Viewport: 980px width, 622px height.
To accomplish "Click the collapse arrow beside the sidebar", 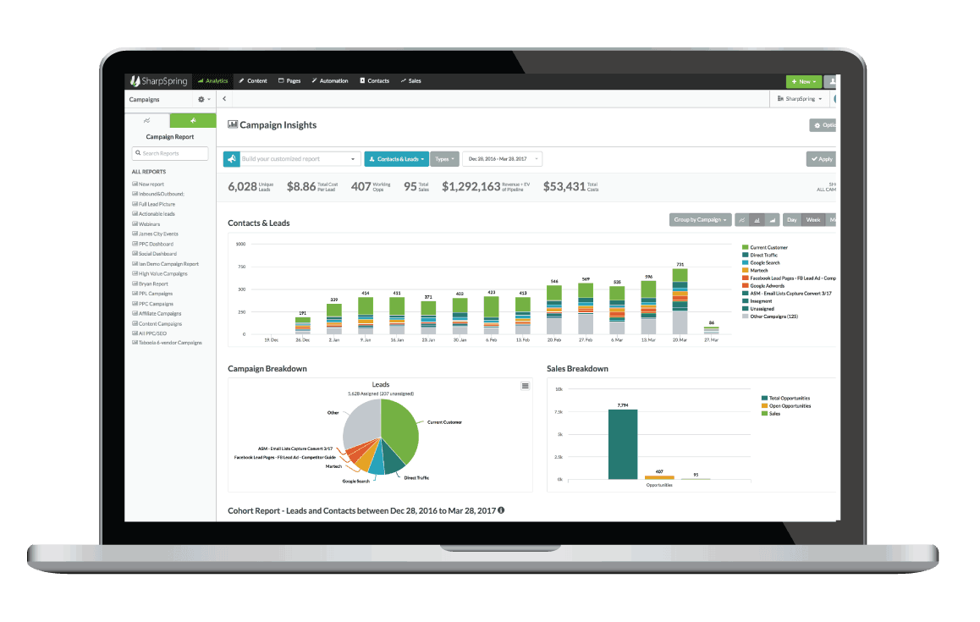I will [223, 98].
